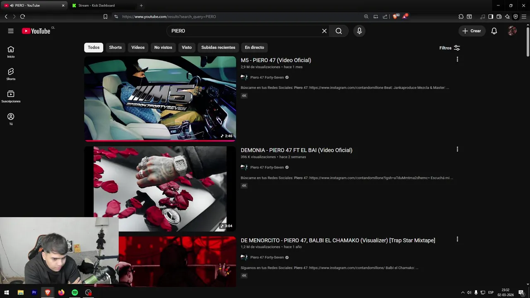Toggle the browser sidebar panel

point(491,17)
